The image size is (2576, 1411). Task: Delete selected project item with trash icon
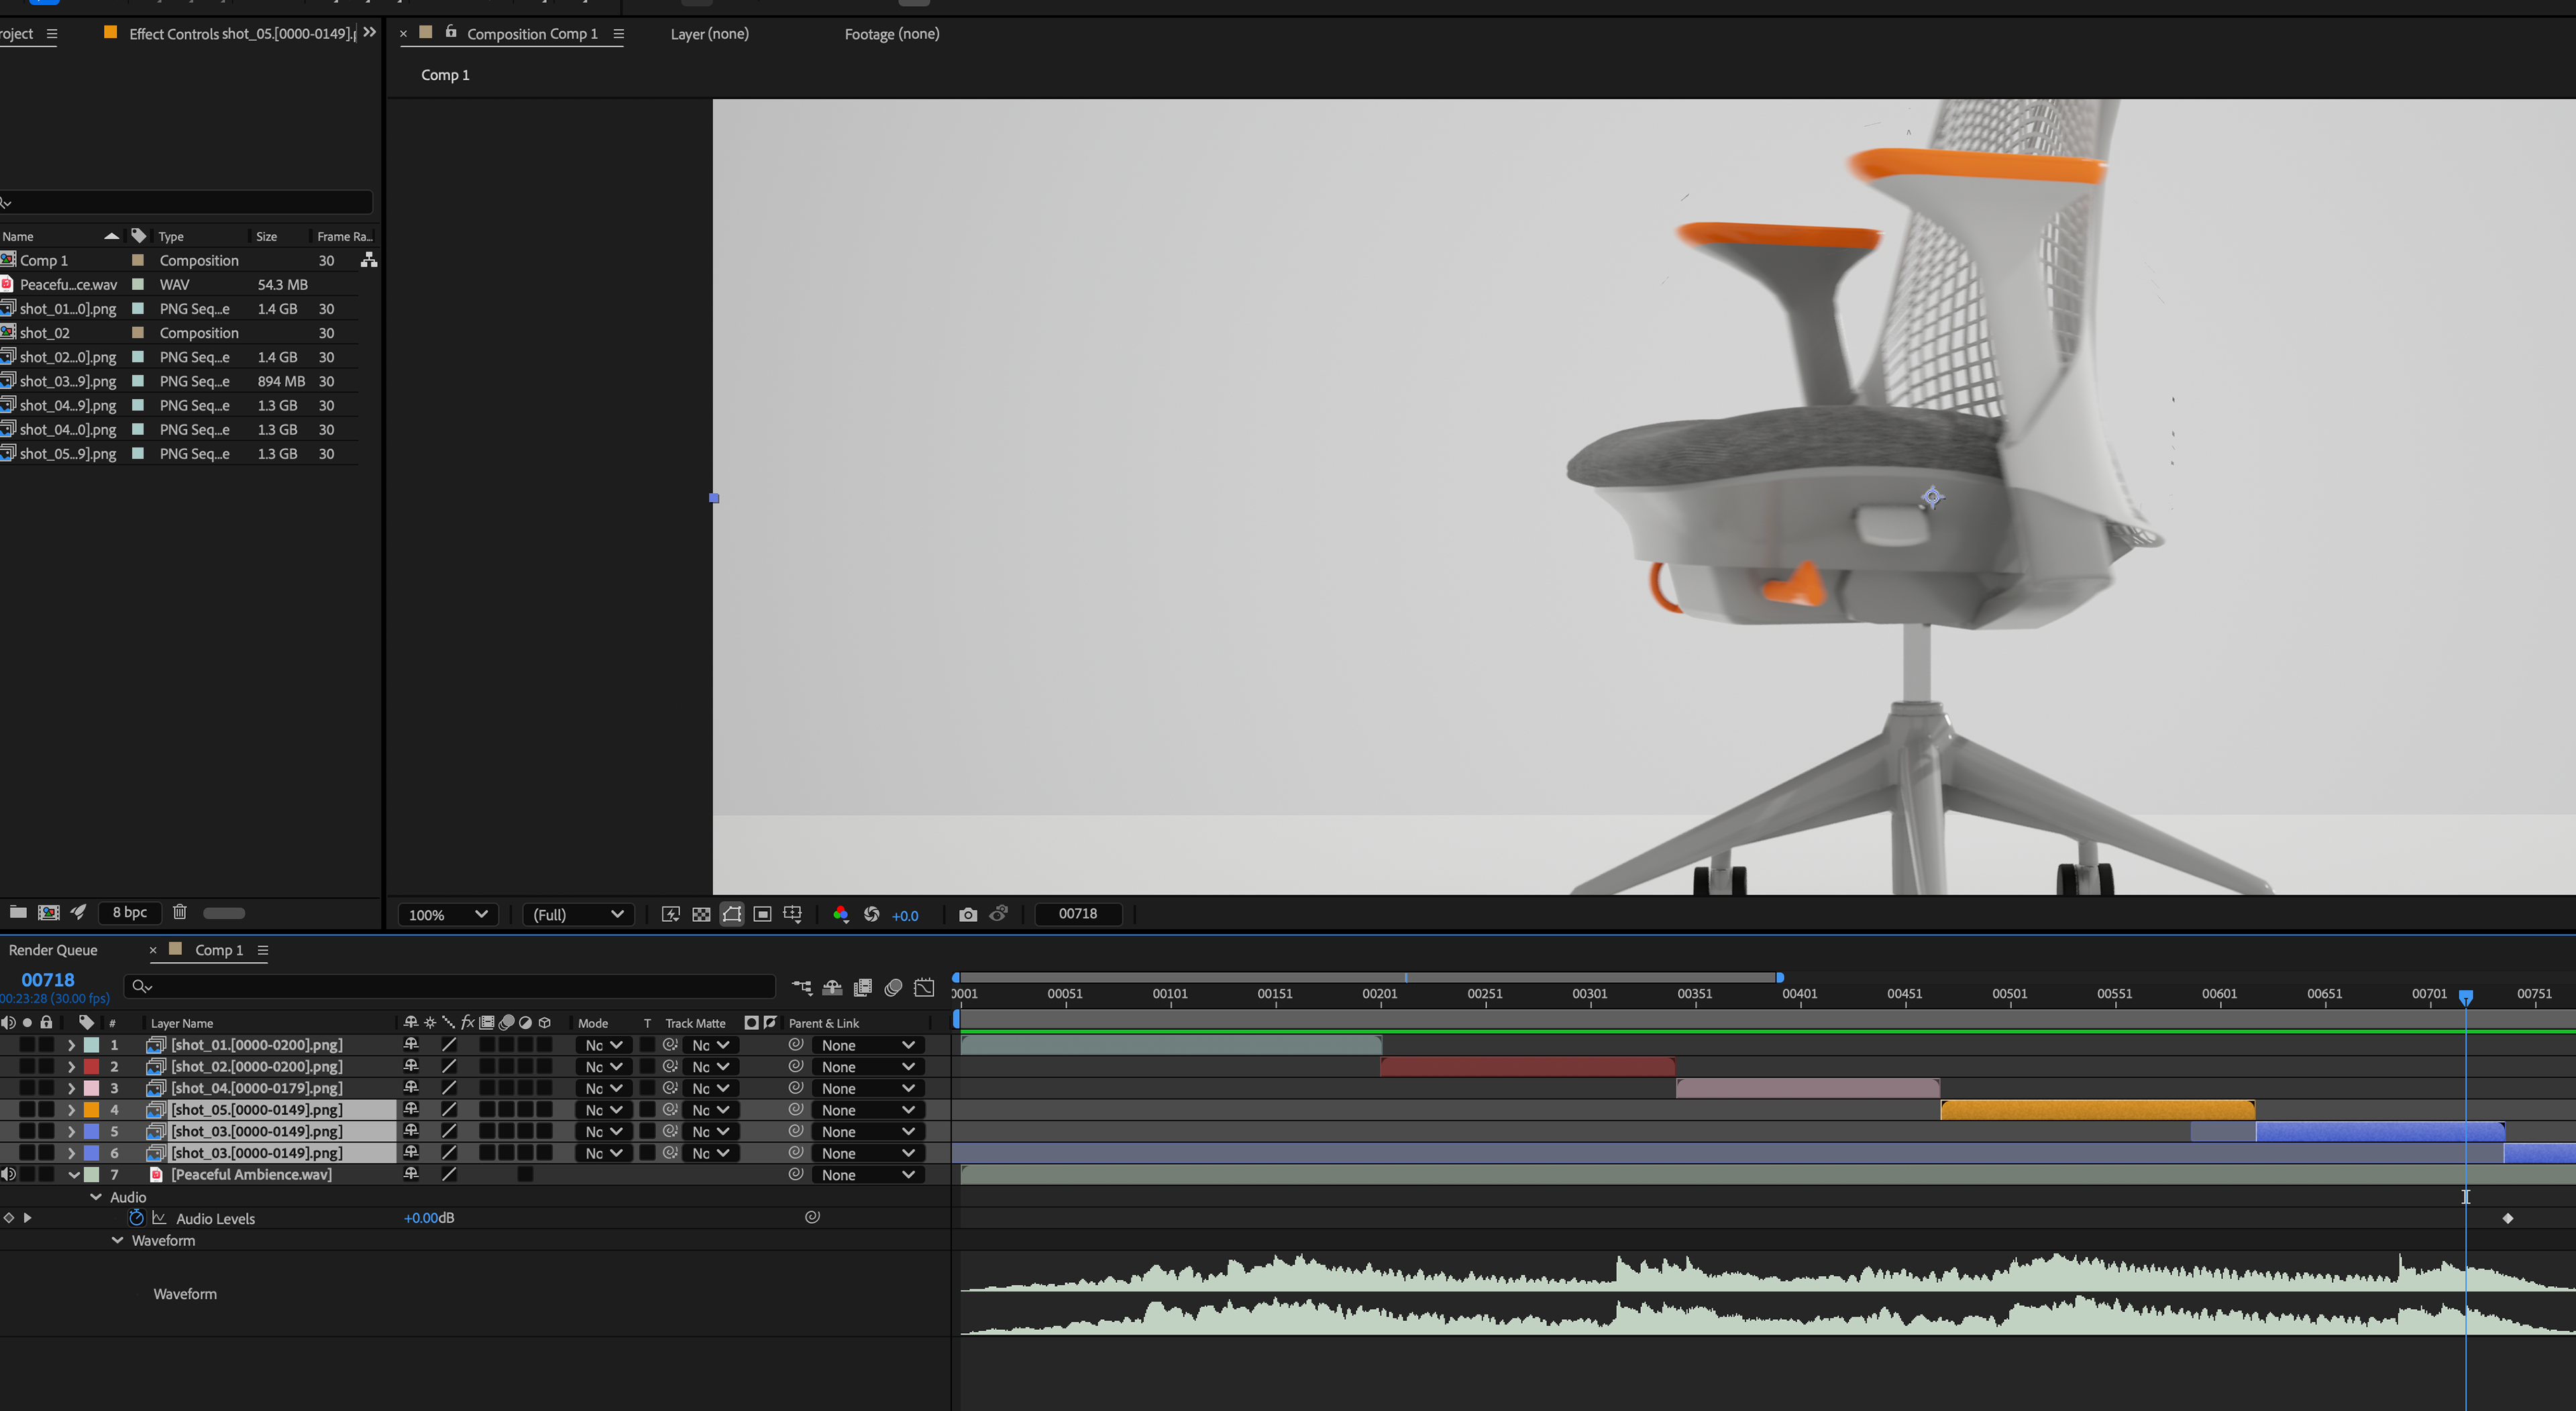click(179, 912)
